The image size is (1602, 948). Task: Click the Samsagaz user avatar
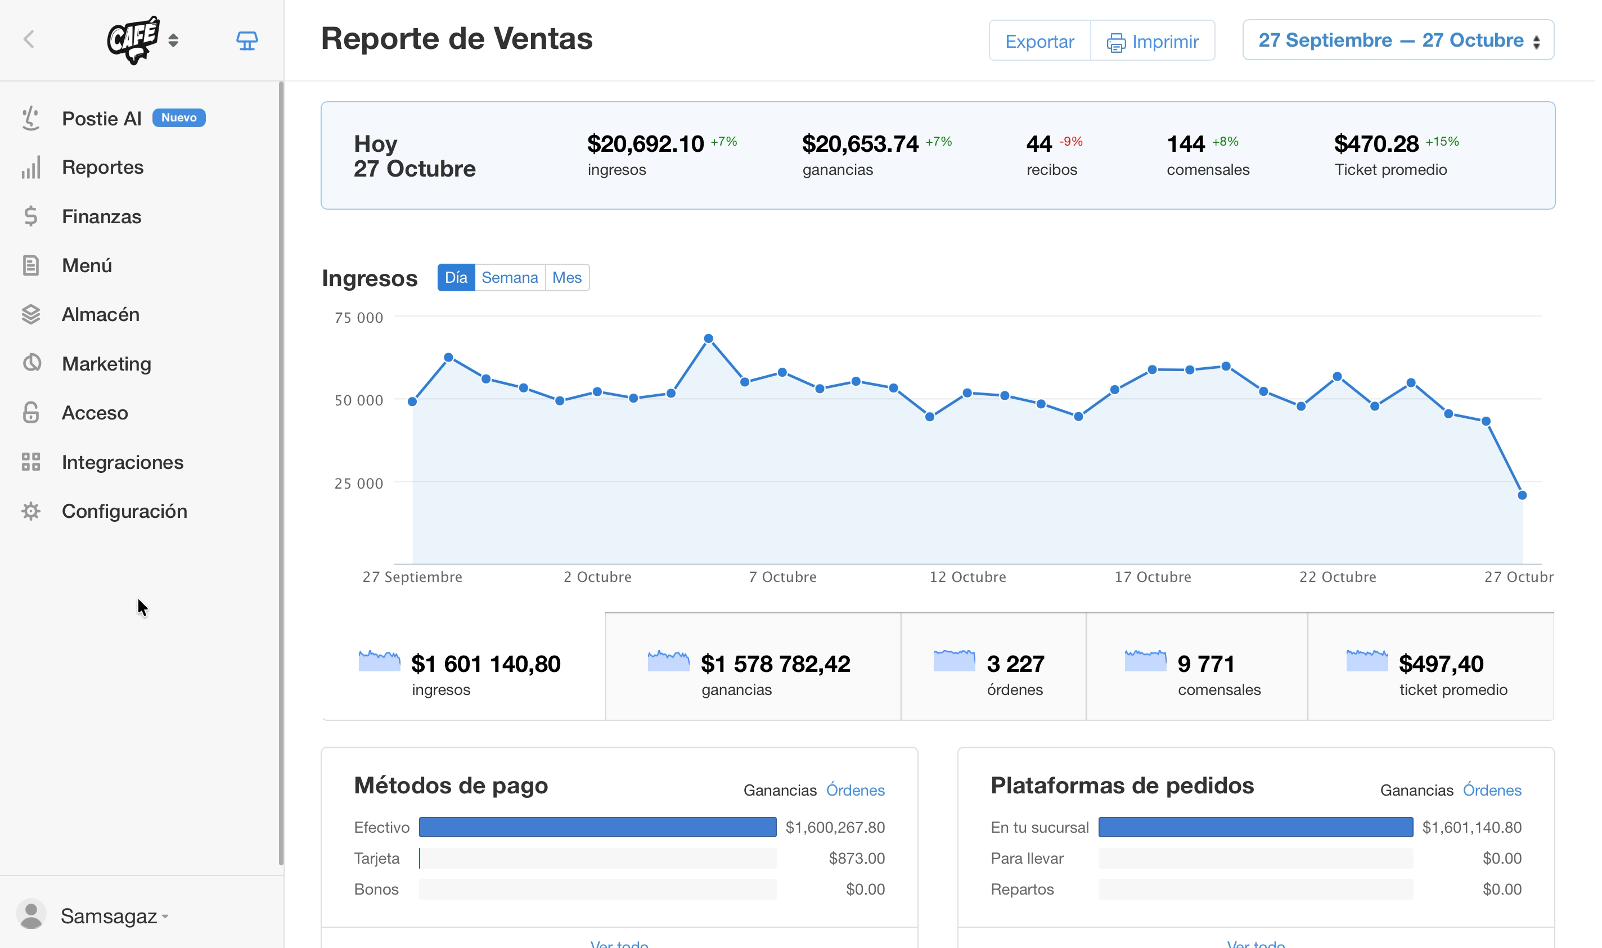[x=31, y=915]
